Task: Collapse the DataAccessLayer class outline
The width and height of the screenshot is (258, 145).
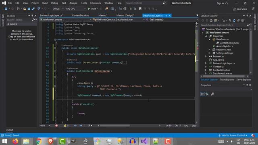Action: click(x=55, y=48)
